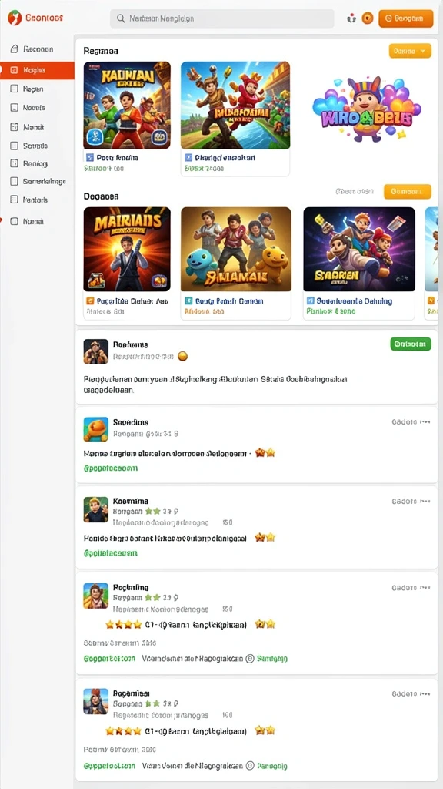The image size is (443, 789).
Task: Click the sidebar icon next to 'Nooala'
Action: coord(14,108)
